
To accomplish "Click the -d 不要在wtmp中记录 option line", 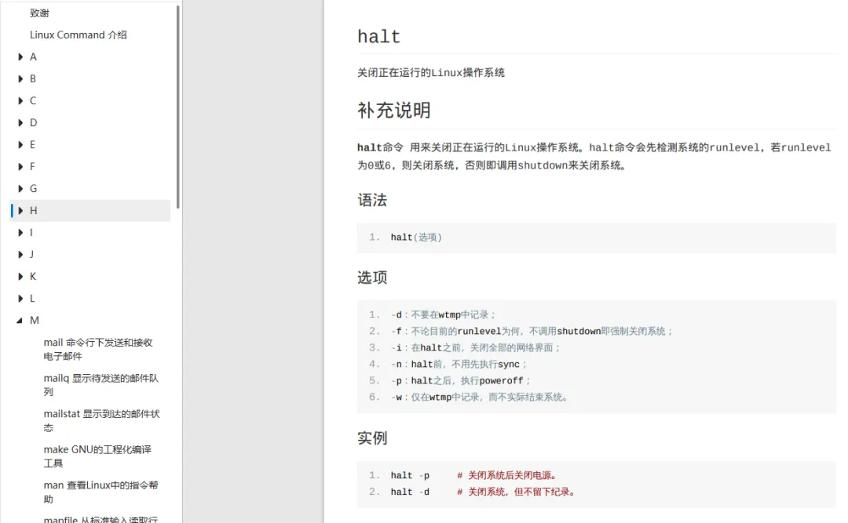I will click(443, 314).
